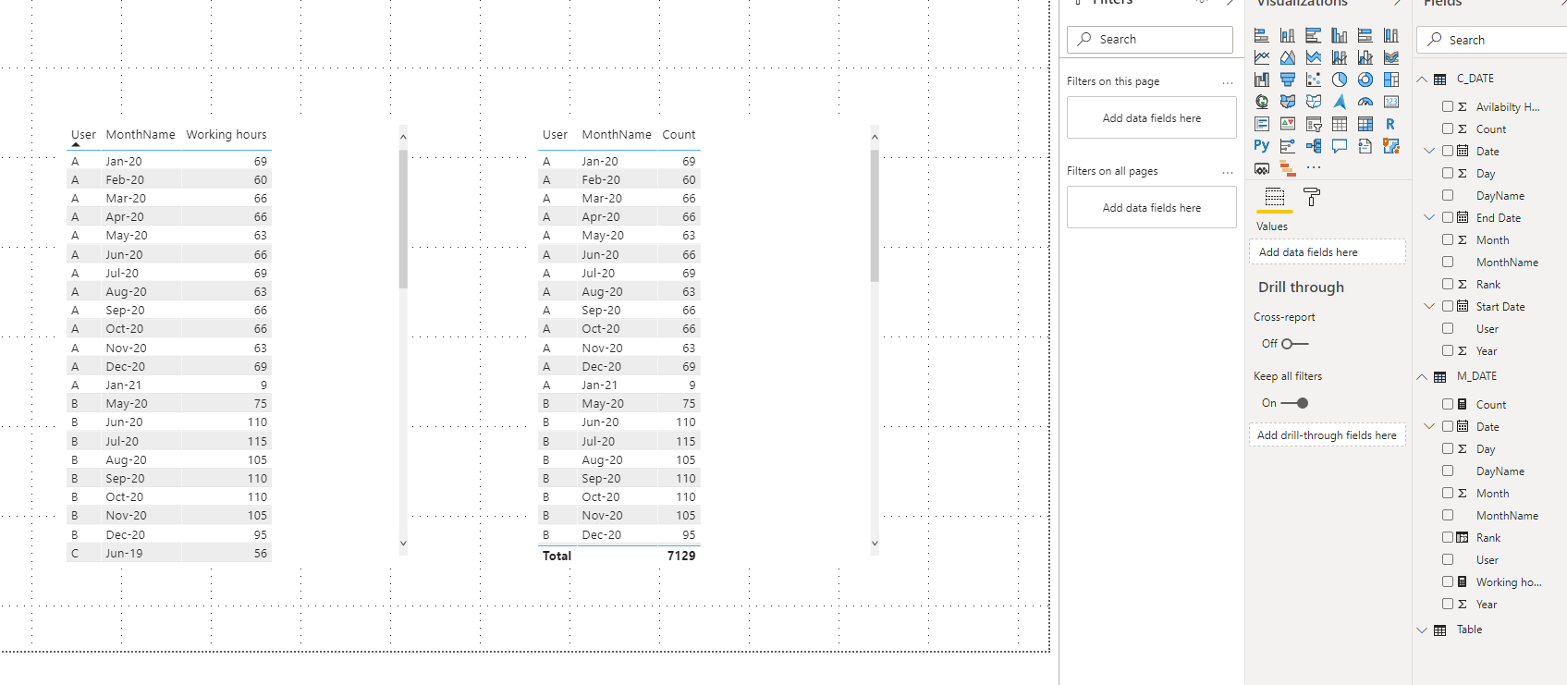
Task: Pick the Decomposition tree visual
Action: point(1314,146)
